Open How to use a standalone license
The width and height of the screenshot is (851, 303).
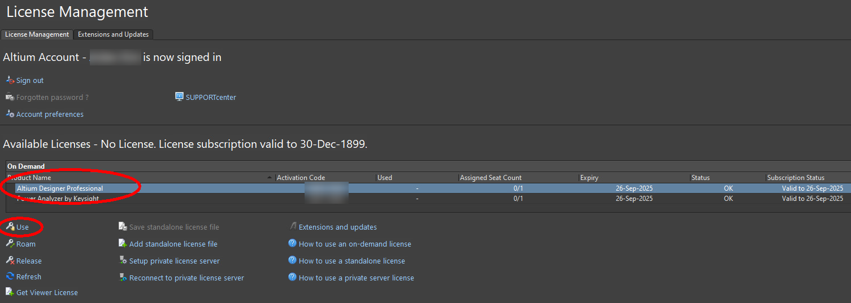pos(352,261)
